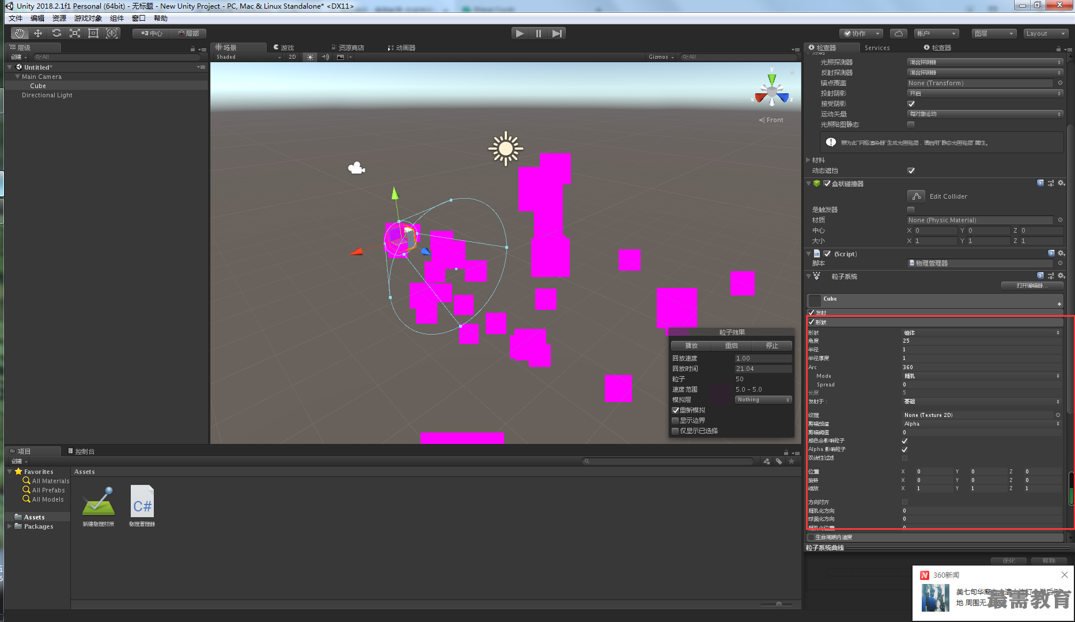Image resolution: width=1075 pixels, height=622 pixels.
Task: Click the Edit Collider icon button
Action: click(x=916, y=196)
